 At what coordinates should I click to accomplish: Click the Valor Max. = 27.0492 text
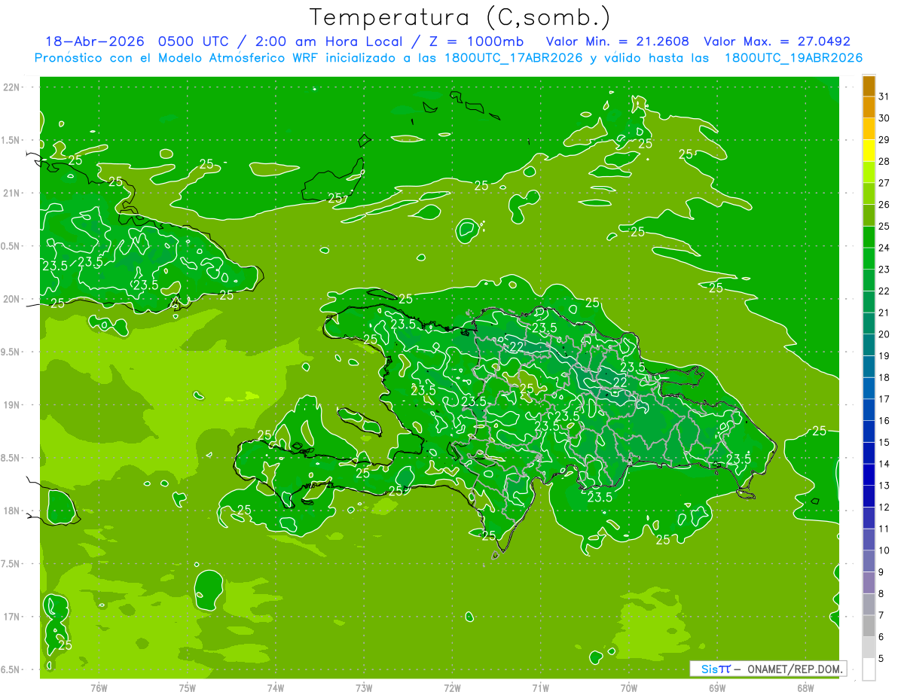coord(777,41)
